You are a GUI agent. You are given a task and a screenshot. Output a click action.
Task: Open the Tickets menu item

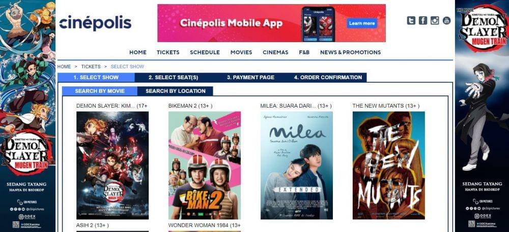point(168,52)
